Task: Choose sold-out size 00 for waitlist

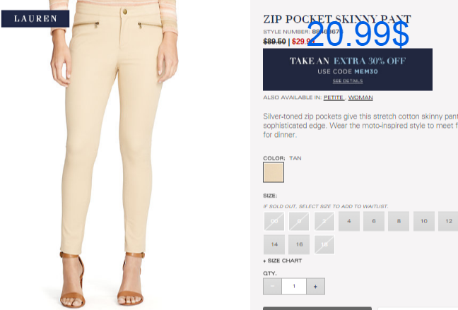Action: [x=274, y=221]
